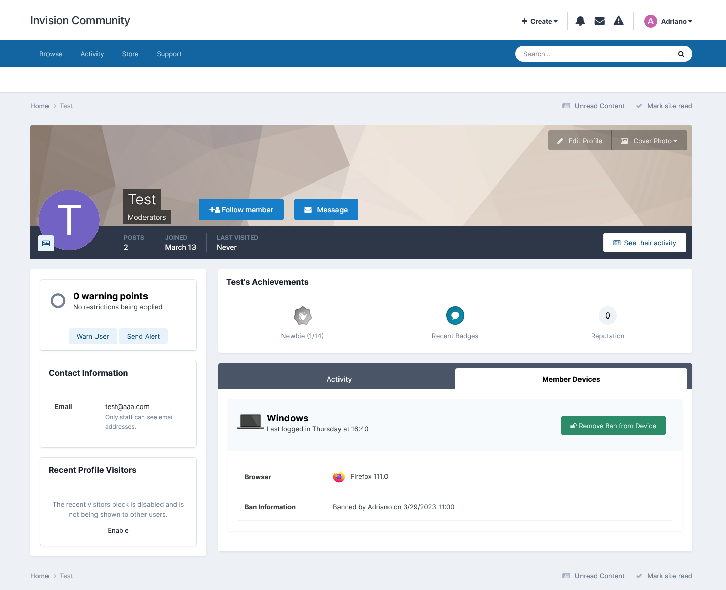Switch to the Activity tab
The height and width of the screenshot is (590, 726).
pyautogui.click(x=338, y=379)
